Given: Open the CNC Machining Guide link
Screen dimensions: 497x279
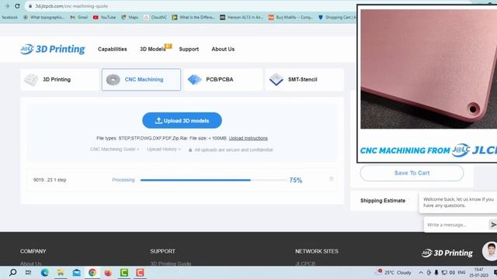Looking at the screenshot, I should [114, 150].
